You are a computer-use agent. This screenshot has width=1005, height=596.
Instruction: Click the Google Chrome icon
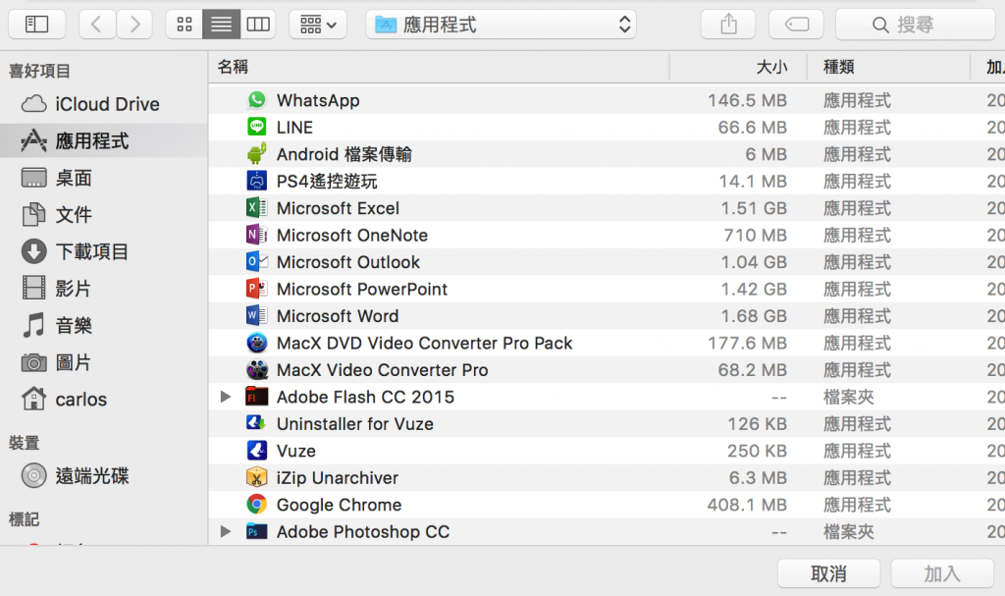[257, 505]
